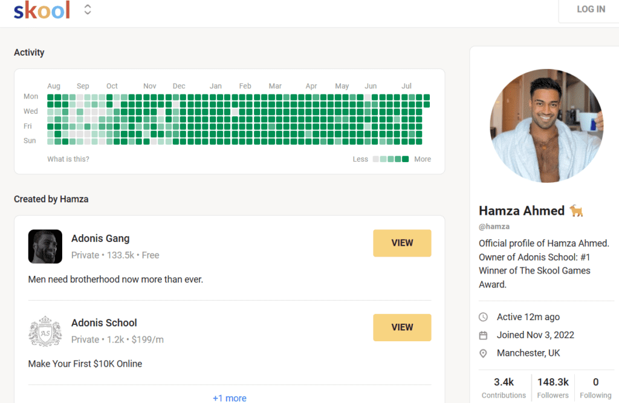Click the calendar icon beside Joined Nov 3, 2022
The width and height of the screenshot is (619, 403).
point(483,335)
